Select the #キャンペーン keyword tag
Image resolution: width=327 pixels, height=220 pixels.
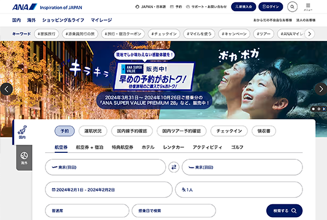point(234,34)
